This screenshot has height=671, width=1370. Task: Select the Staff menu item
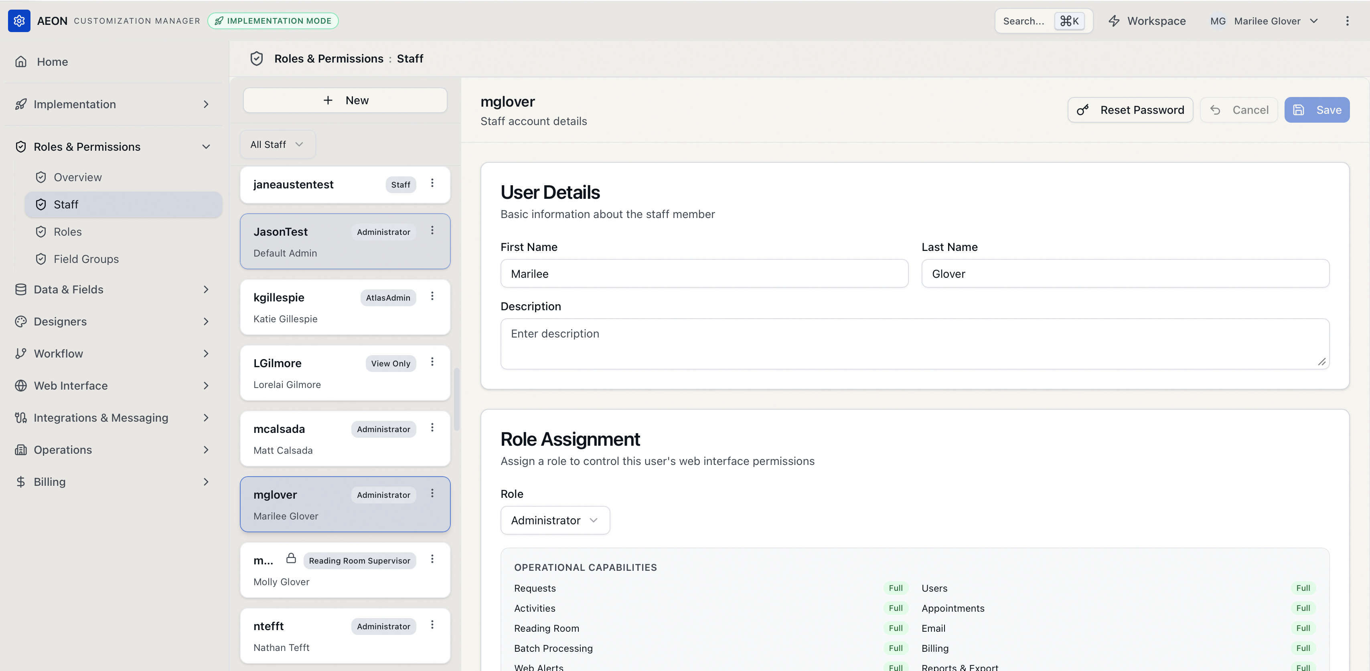coord(123,205)
